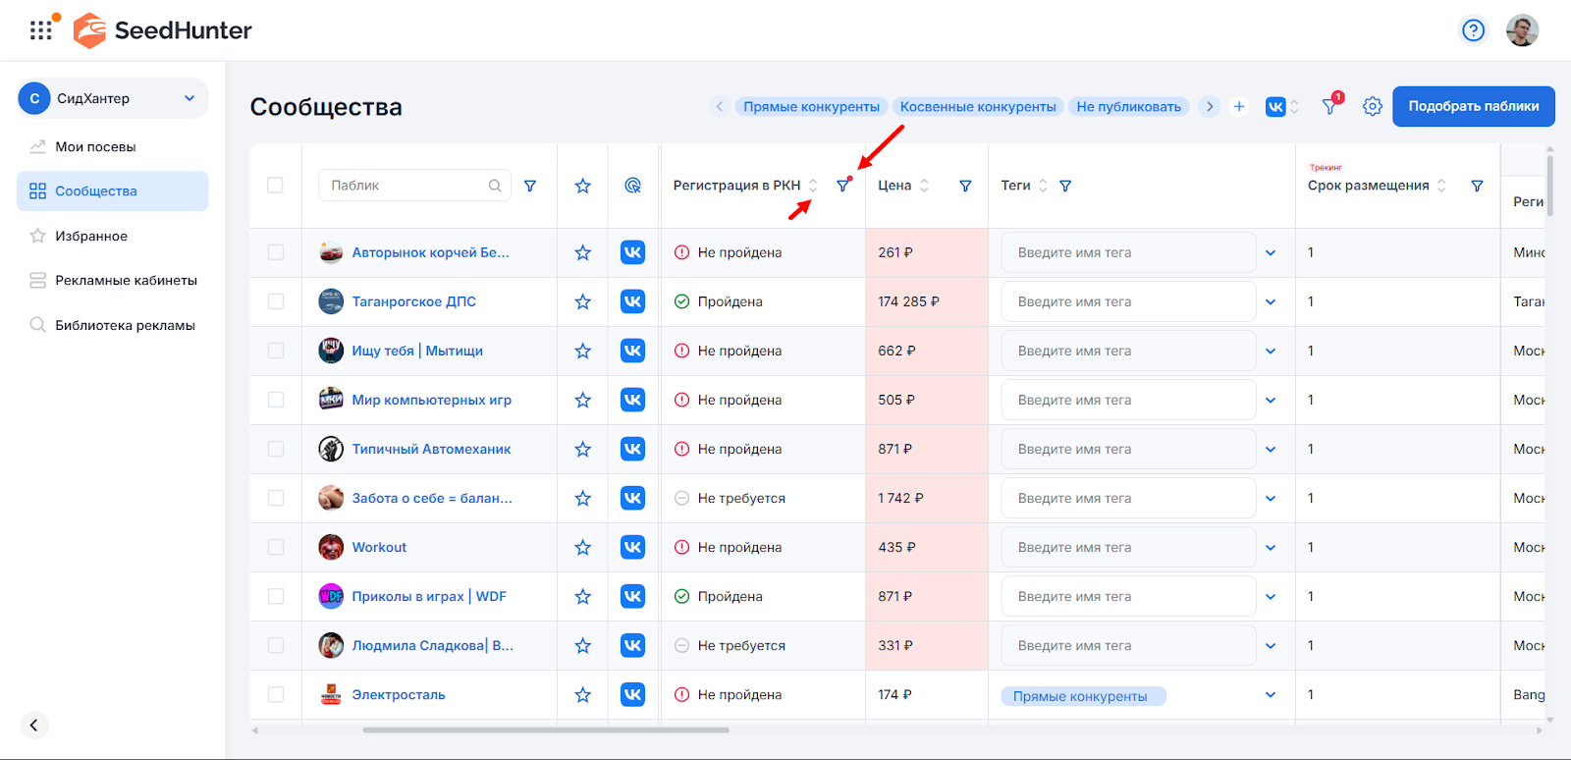Open the Типичный Автомеханик community link
Image resolution: width=1571 pixels, height=760 pixels.
431,449
